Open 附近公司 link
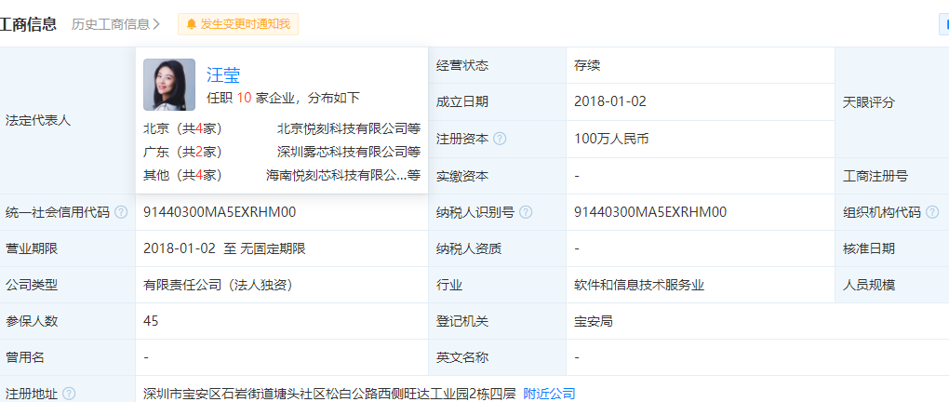949x402 pixels. pyautogui.click(x=549, y=395)
